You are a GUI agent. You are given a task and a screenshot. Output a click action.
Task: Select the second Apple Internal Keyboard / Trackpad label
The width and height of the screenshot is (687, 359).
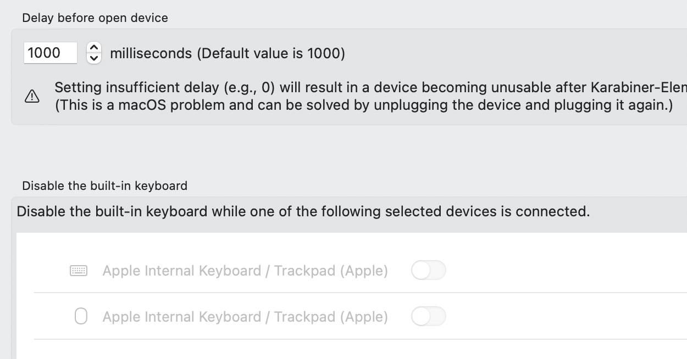click(245, 316)
